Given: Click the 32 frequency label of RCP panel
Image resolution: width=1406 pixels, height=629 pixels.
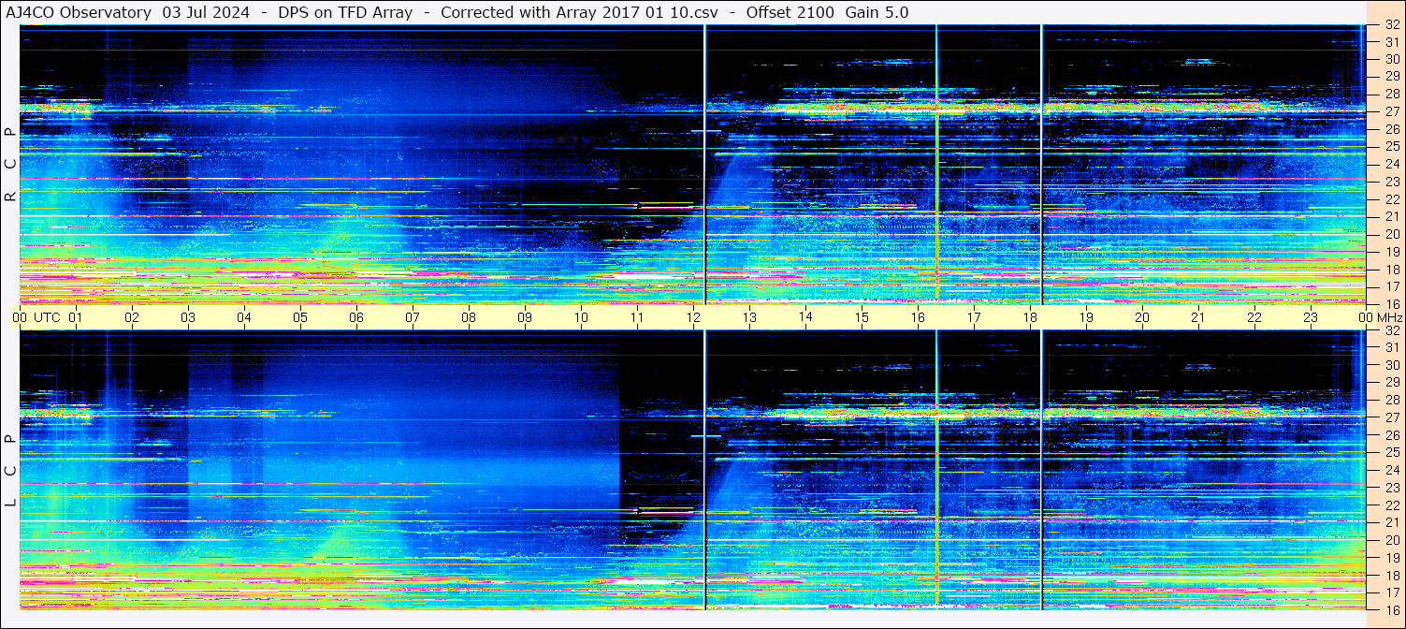Looking at the screenshot, I should 1391,24.
